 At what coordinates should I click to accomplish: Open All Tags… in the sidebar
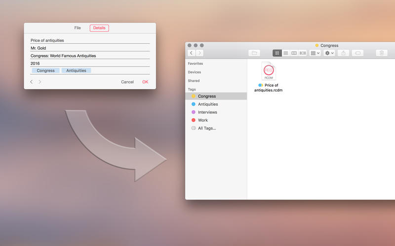[x=216, y=128]
